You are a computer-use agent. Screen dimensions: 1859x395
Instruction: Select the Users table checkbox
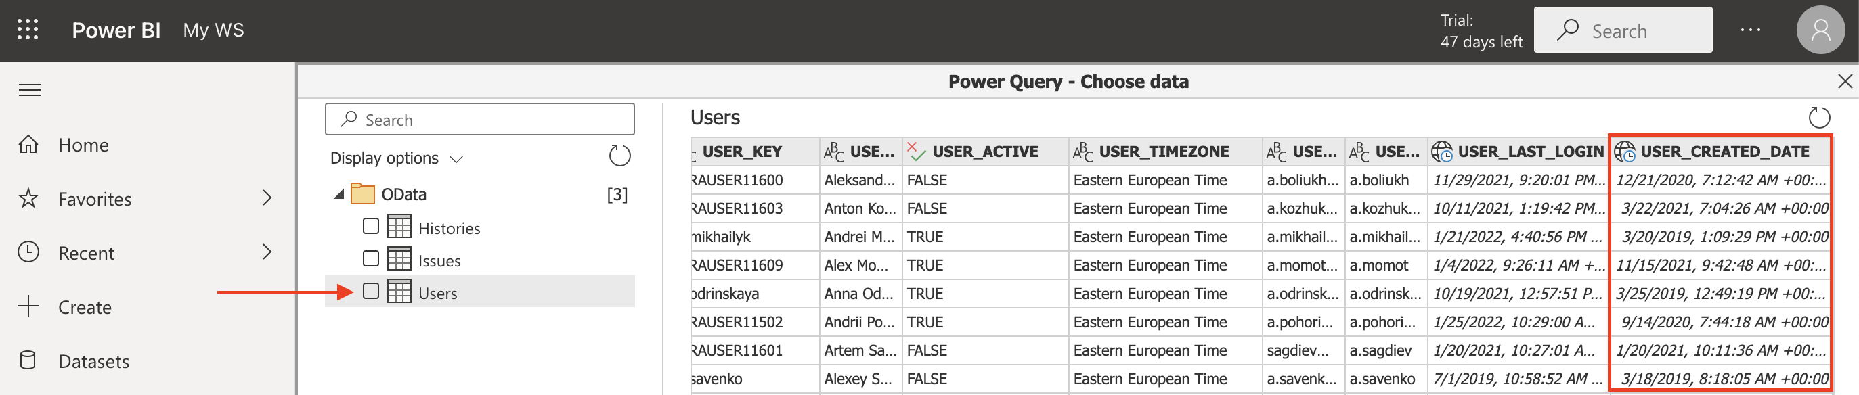click(x=371, y=292)
